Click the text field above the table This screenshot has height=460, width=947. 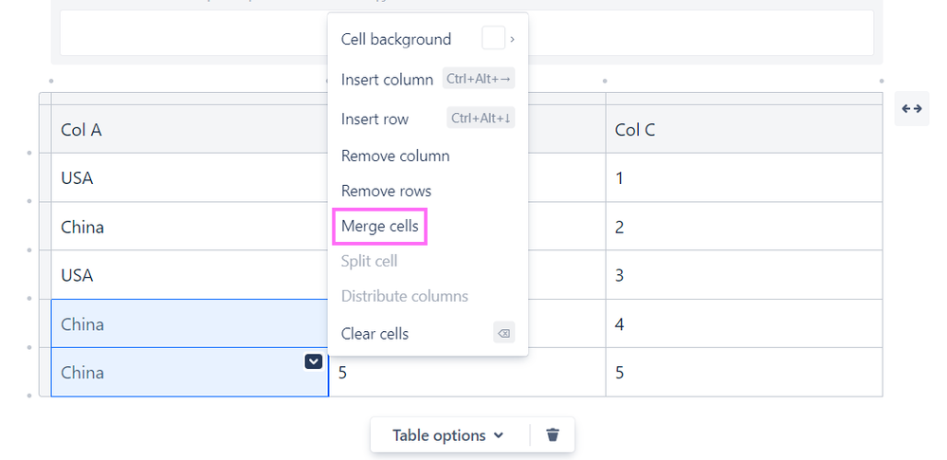coord(190,33)
